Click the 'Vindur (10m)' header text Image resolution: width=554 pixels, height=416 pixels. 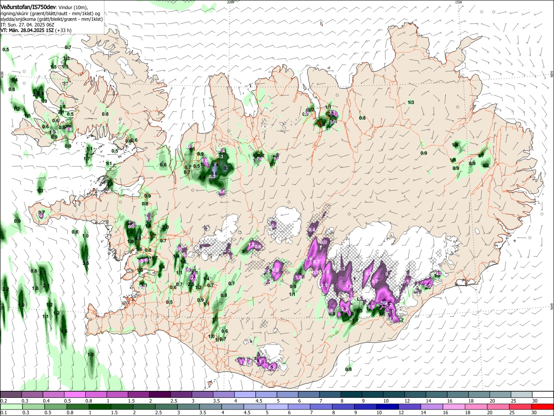click(73, 7)
